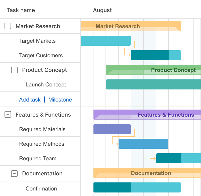Click the Task name column header

click(x=21, y=10)
